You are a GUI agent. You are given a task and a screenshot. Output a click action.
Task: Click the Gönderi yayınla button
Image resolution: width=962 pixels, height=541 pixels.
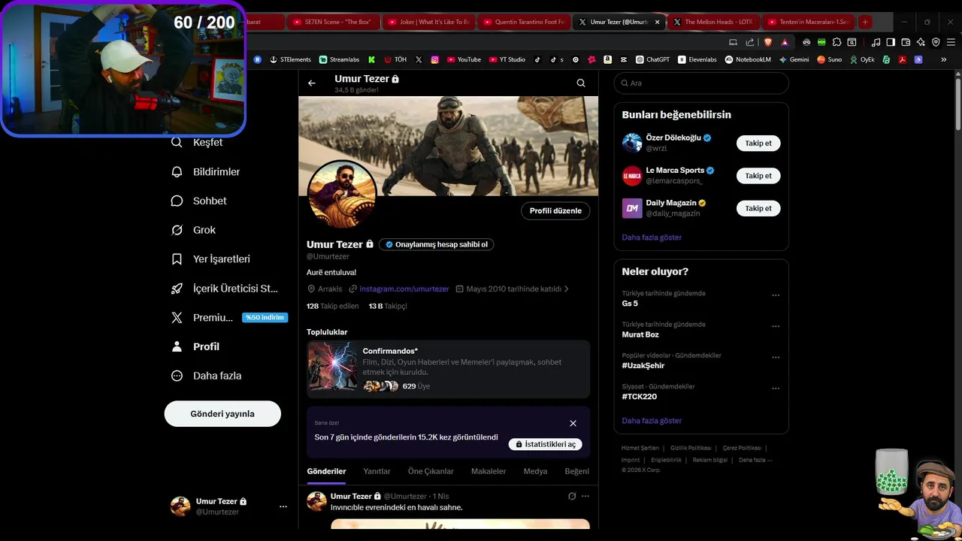tap(222, 414)
